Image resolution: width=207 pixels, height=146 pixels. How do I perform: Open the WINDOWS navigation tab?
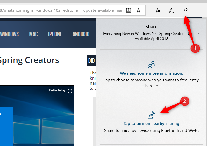pyautogui.click(x=10, y=34)
